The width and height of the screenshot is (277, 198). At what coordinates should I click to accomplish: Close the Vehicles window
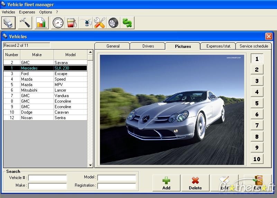[269, 37]
